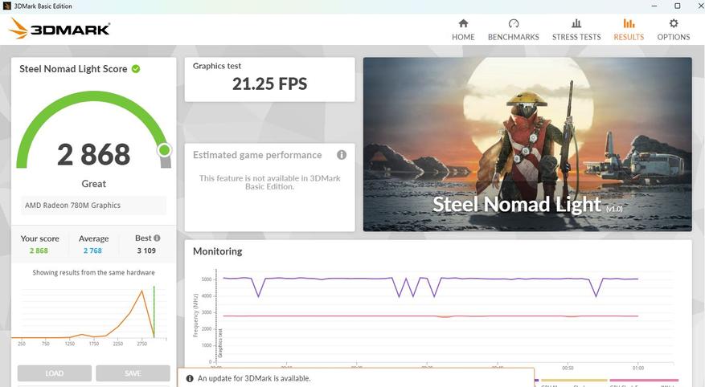The width and height of the screenshot is (705, 387).
Task: Open the Results bar chart icon
Action: (x=629, y=23)
